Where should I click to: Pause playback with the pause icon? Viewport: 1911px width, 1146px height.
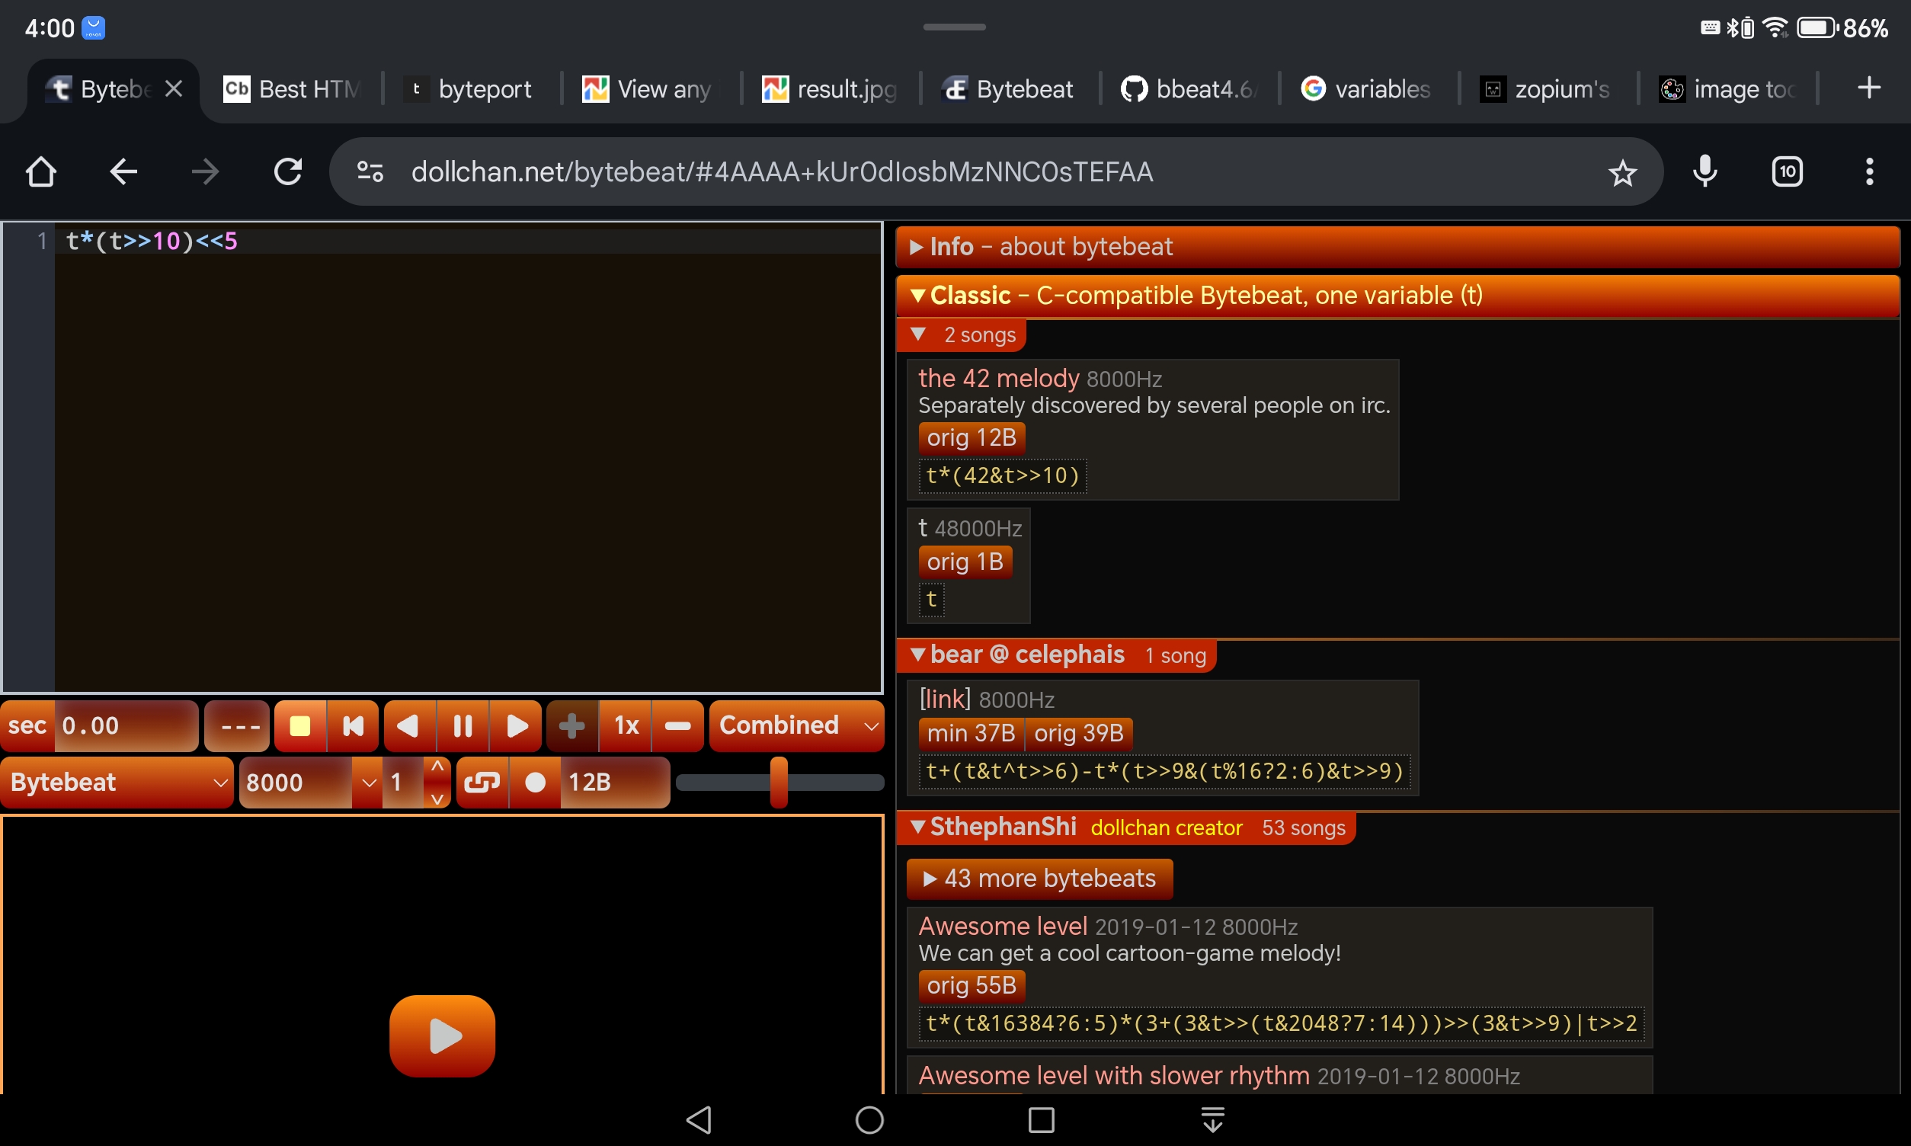pos(463,726)
